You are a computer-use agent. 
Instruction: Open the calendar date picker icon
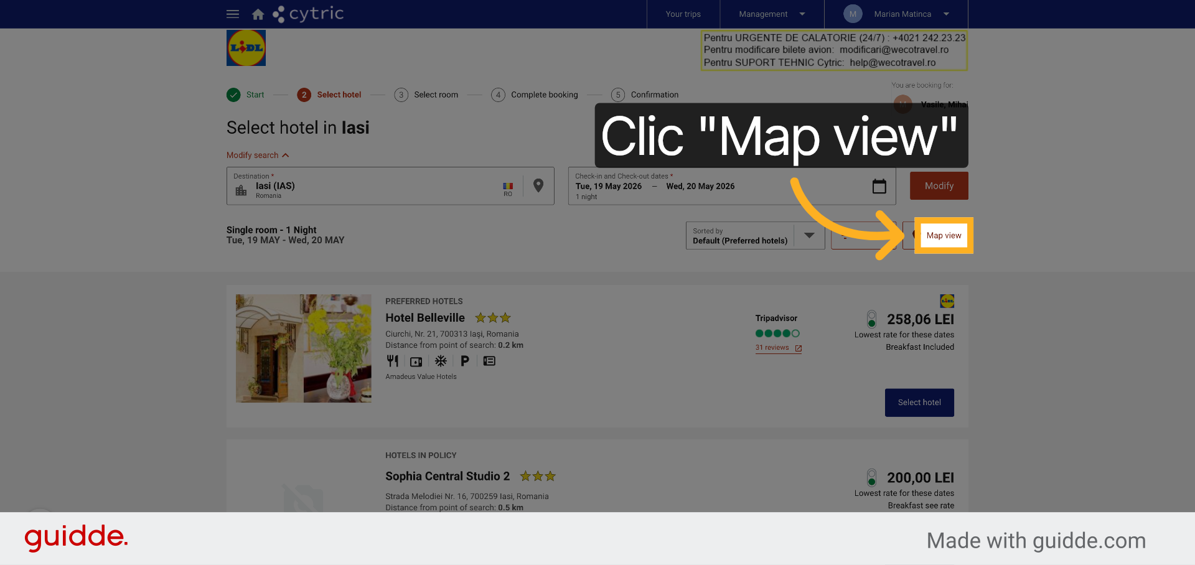click(879, 186)
